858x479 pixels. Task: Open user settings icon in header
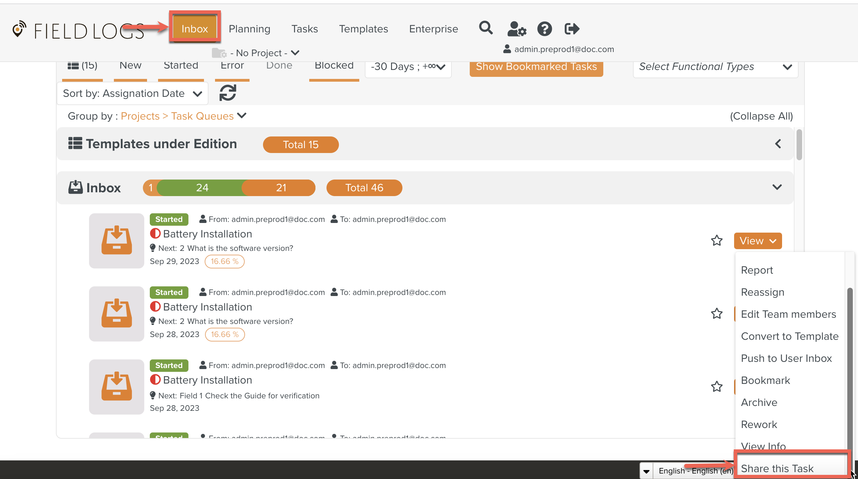516,29
